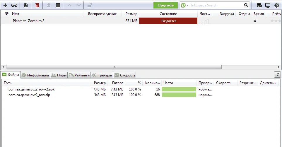The width and height of the screenshot is (282, 147).
Task: Sort by Дост... availability column header
Action: point(205,14)
